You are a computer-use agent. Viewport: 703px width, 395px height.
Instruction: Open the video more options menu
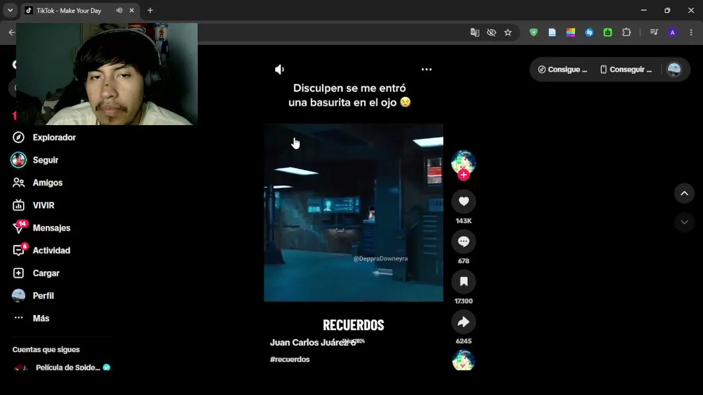(x=426, y=69)
